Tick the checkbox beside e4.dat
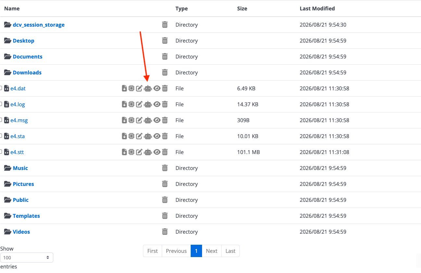 pos(1,88)
